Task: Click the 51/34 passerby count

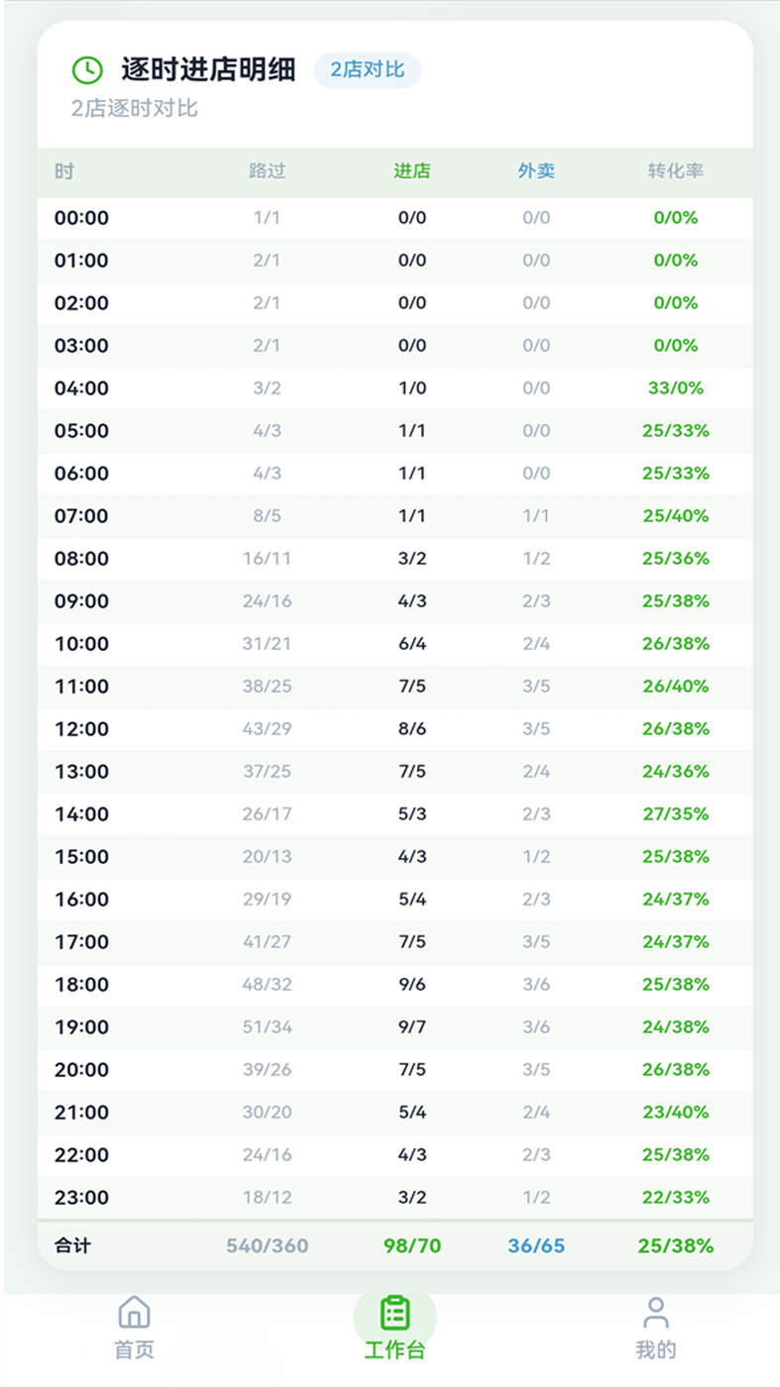Action: tap(268, 1026)
